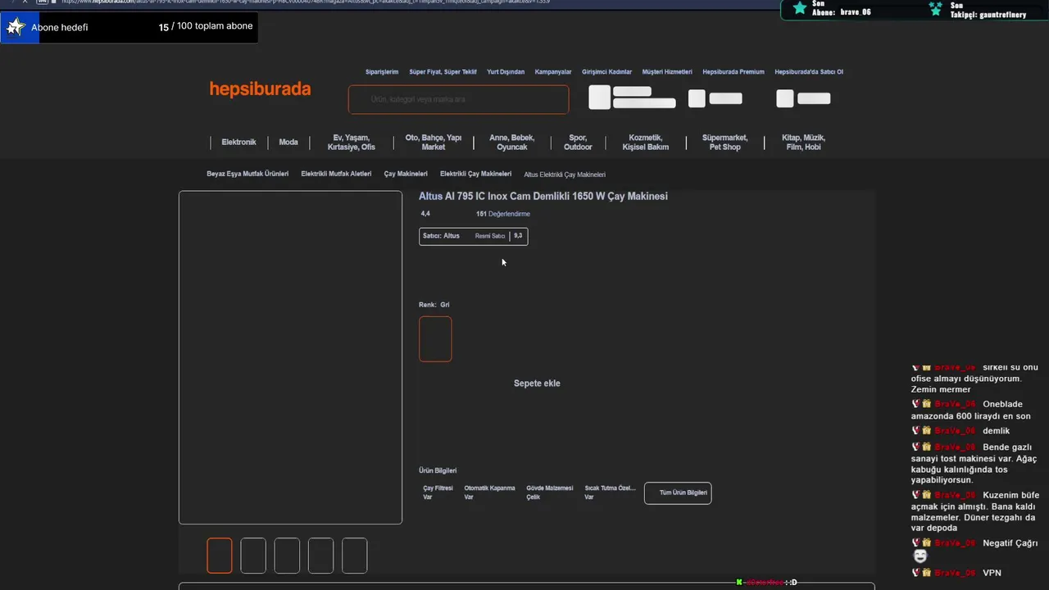Click the Sepete ekle button

tap(537, 383)
